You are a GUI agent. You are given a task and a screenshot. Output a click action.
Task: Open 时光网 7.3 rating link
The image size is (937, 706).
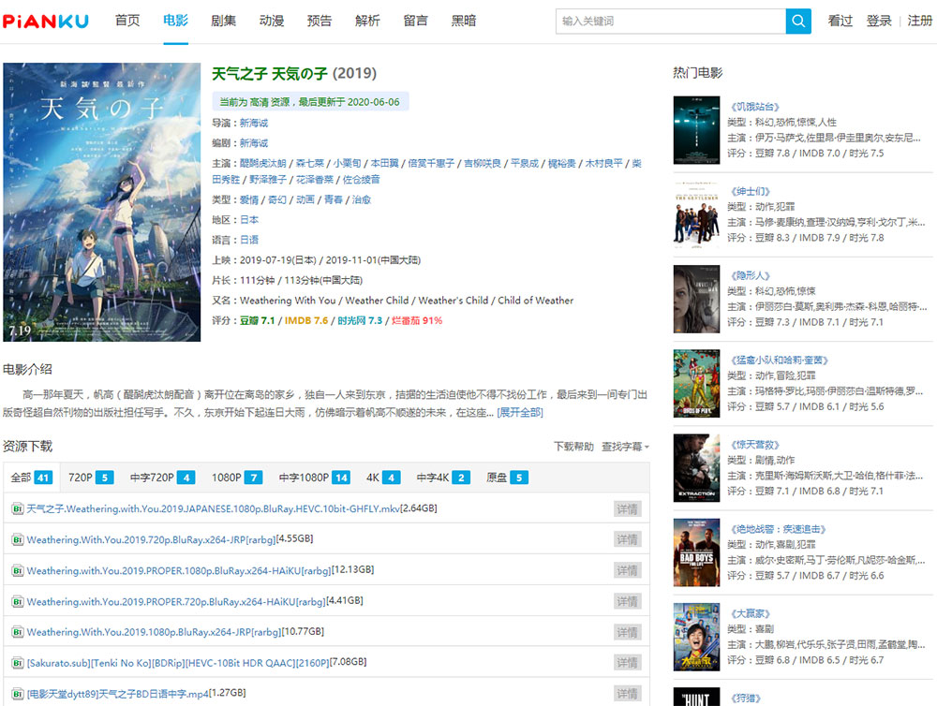[x=360, y=321]
